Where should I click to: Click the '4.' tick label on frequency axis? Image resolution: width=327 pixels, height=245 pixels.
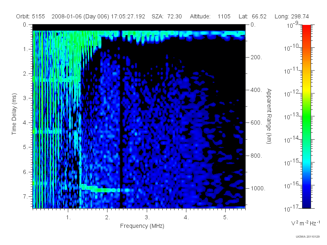click(186, 218)
